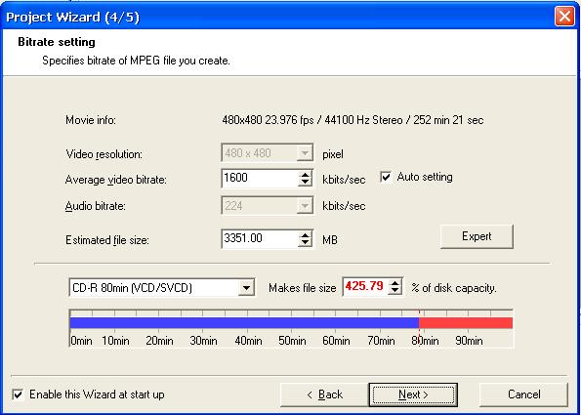Screen dimensions: 581x415
Task: Raise disk capacity percentage with up arrow
Action: pyautogui.click(x=395, y=283)
